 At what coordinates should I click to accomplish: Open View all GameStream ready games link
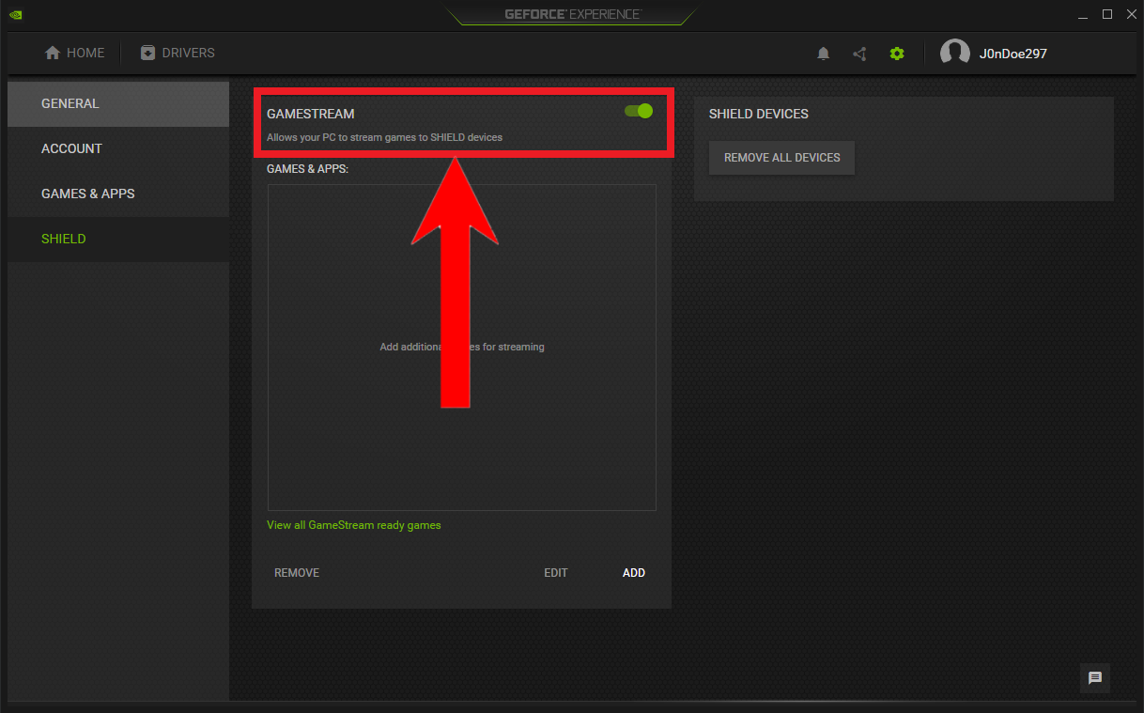tap(354, 525)
